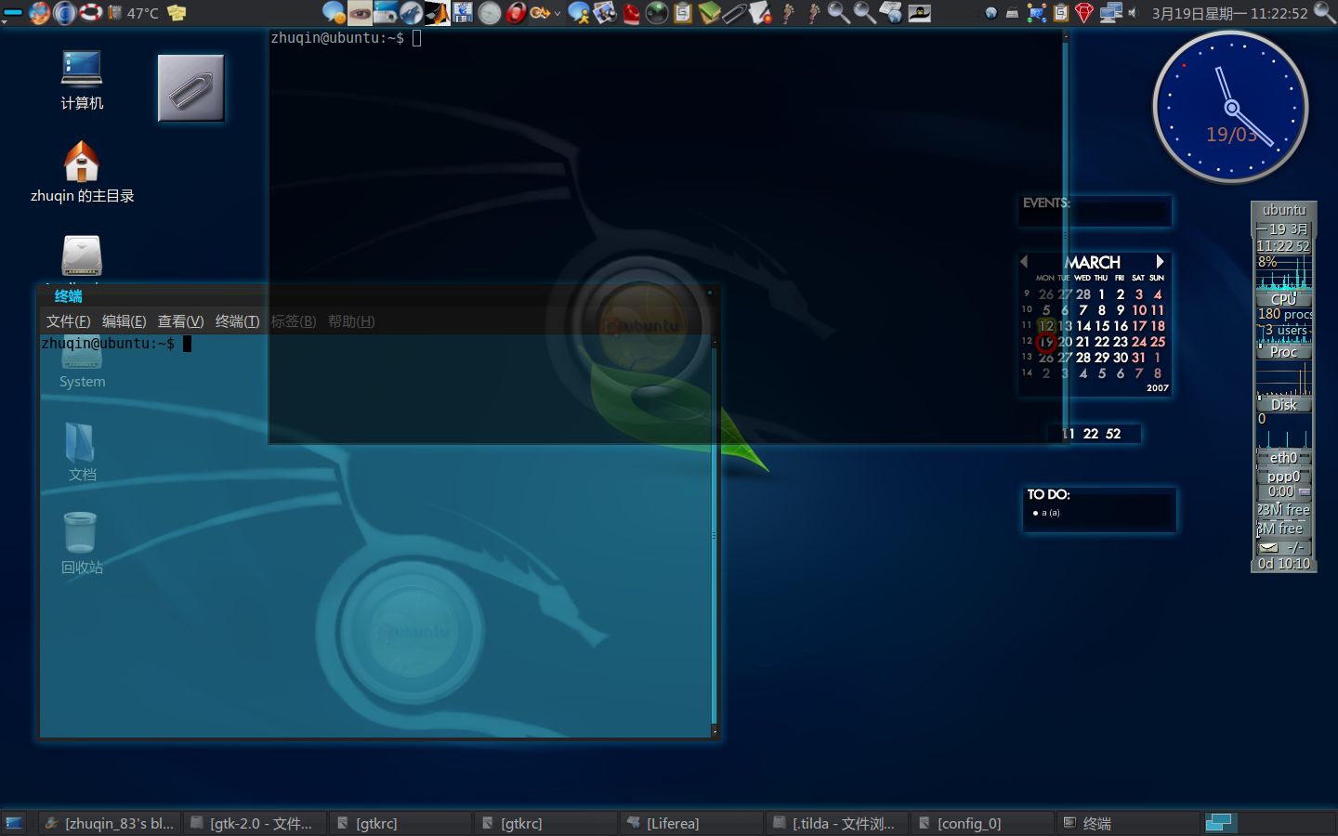This screenshot has width=1338, height=836.
Task: Select March 25 in the calendar
Action: 1158,342
